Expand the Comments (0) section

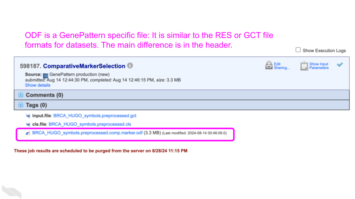(x=21, y=95)
